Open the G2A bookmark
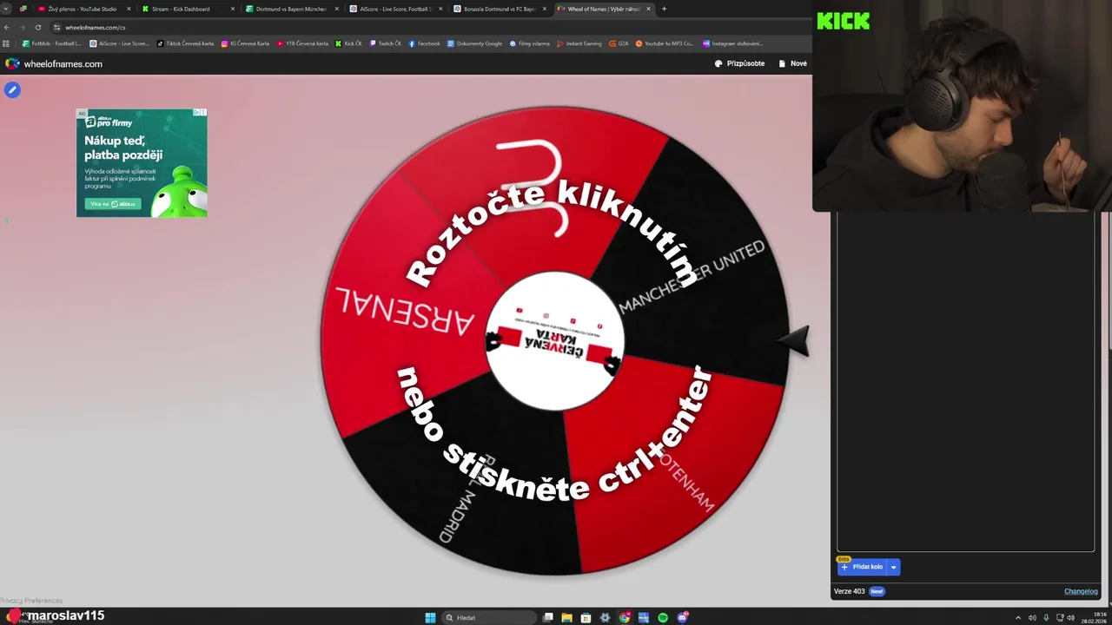 (619, 43)
